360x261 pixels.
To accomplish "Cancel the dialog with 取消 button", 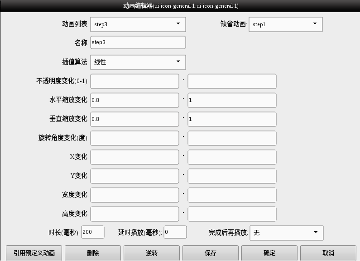I will [x=328, y=253].
